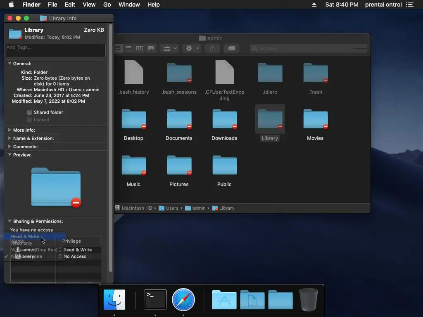Switch admin window to list view
The height and width of the screenshot is (317, 423).
coord(128,48)
